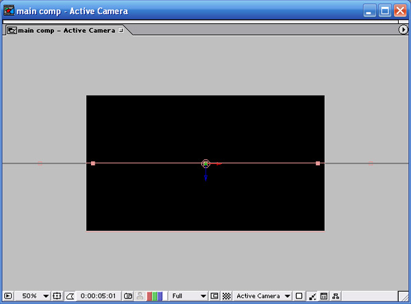
Task: Click the blue Z-axis arrow handle
Action: click(x=206, y=178)
